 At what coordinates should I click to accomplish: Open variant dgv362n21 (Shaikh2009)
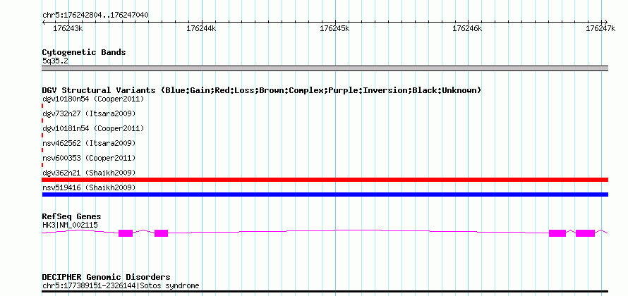click(89, 173)
